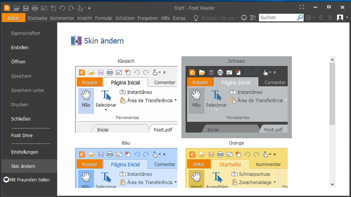Select Skin ändern in the sidebar
The width and height of the screenshot is (351, 197).
pyautogui.click(x=29, y=166)
